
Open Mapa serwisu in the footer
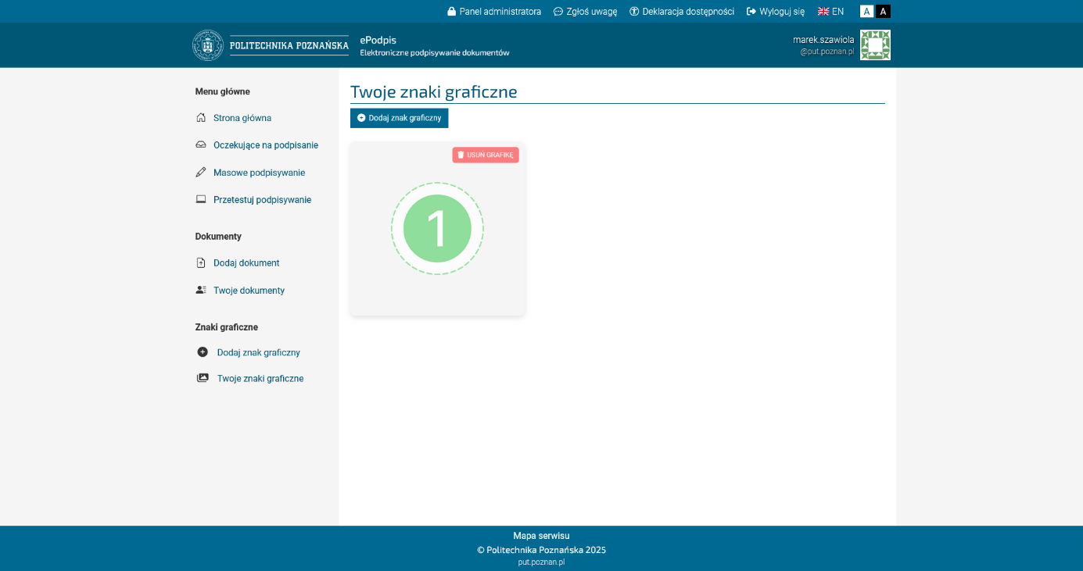click(x=541, y=536)
